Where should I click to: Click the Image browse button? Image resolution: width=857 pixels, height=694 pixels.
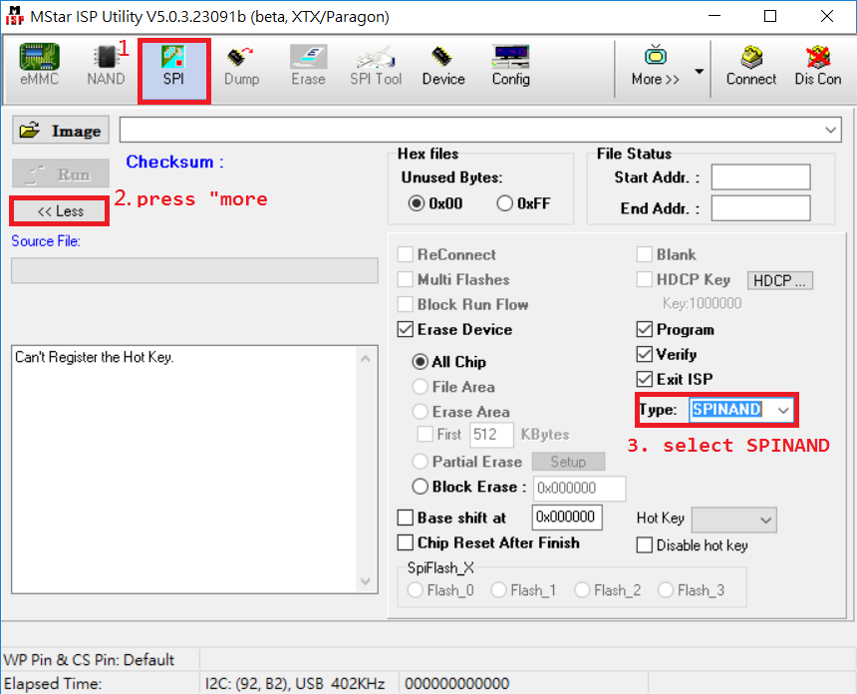61,131
